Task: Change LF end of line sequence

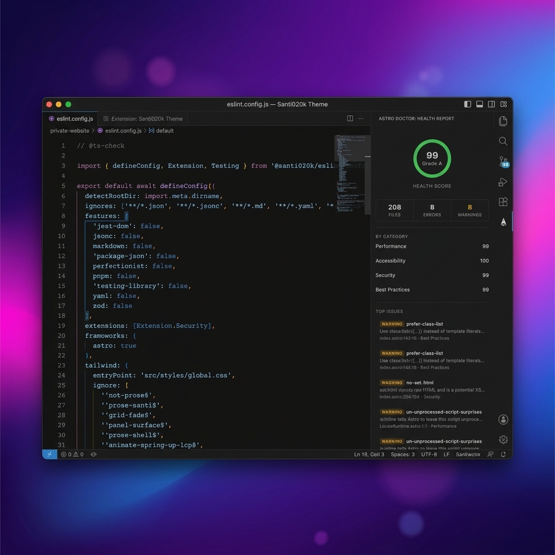Action: (447, 455)
